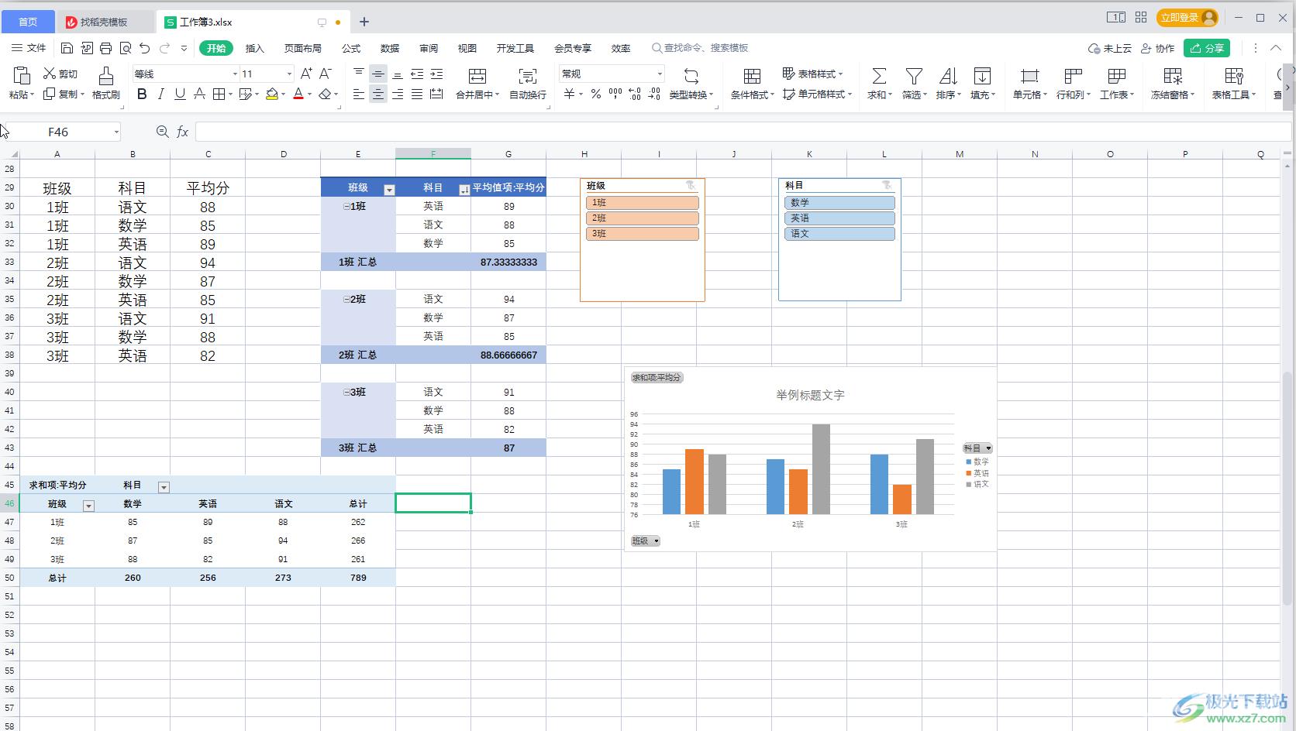Click the 协作 collaborate button
Screen dimensions: 1296x731
click(x=1158, y=48)
